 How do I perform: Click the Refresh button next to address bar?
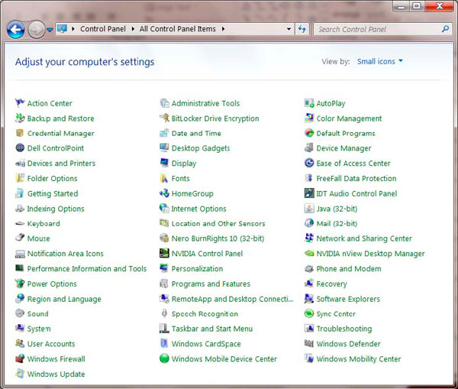click(x=302, y=30)
